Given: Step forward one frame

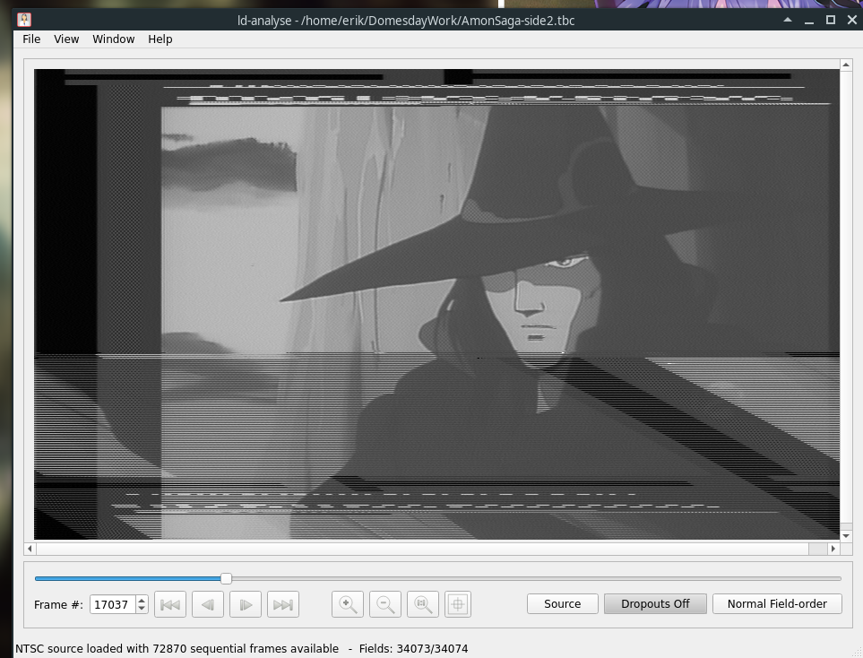Looking at the screenshot, I should (246, 604).
